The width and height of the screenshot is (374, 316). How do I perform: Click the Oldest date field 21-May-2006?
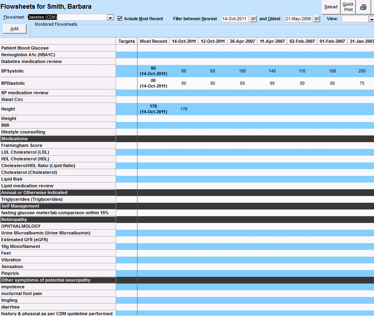298,19
